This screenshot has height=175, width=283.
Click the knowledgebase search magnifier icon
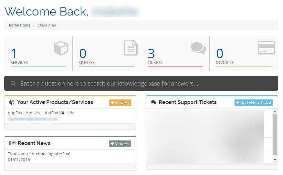click(13, 83)
